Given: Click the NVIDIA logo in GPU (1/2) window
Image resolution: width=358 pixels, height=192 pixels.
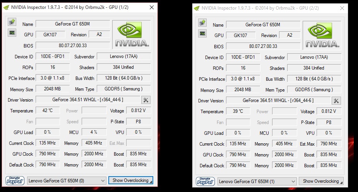Looking at the screenshot, I should coord(132,34).
